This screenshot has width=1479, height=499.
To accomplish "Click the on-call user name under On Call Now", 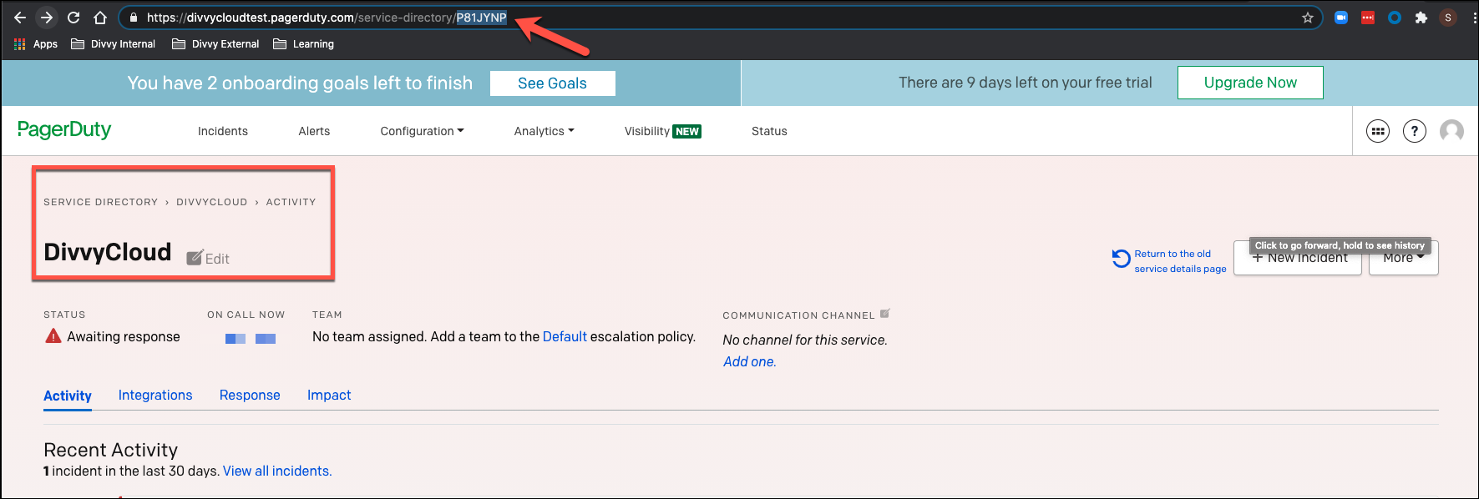I will point(251,338).
